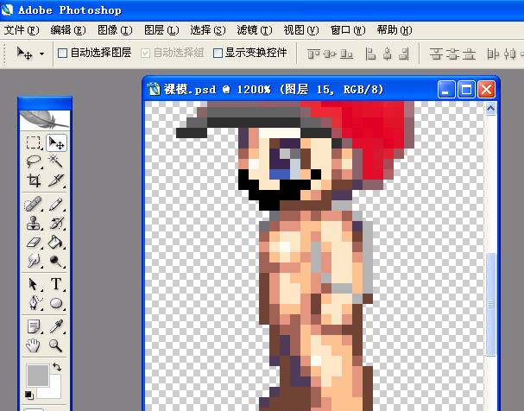Choose the Type tool
Image resolution: width=524 pixels, height=411 pixels.
(56, 284)
